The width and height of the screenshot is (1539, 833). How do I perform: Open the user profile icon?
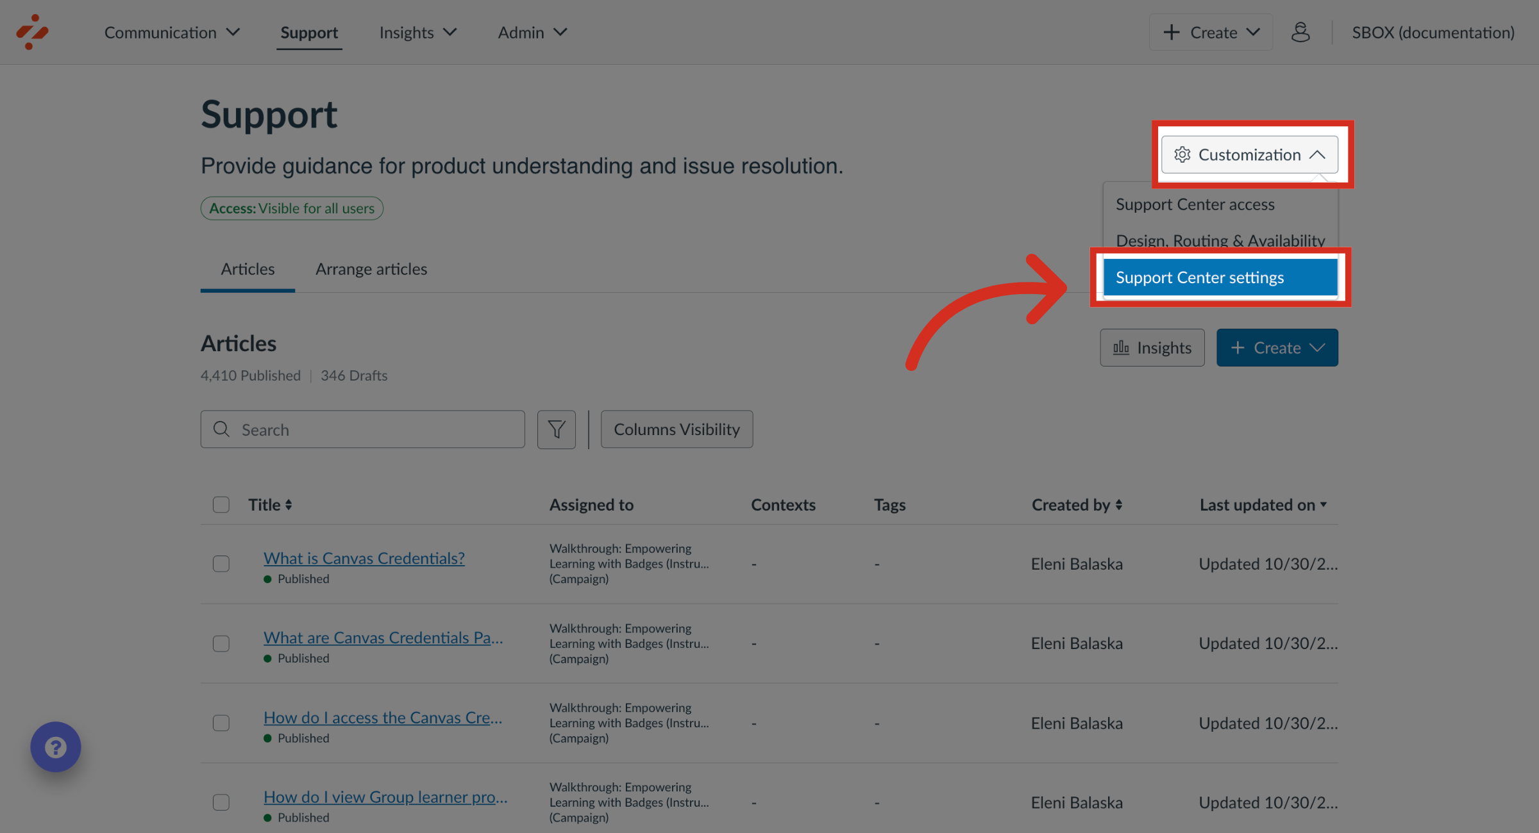pos(1300,32)
